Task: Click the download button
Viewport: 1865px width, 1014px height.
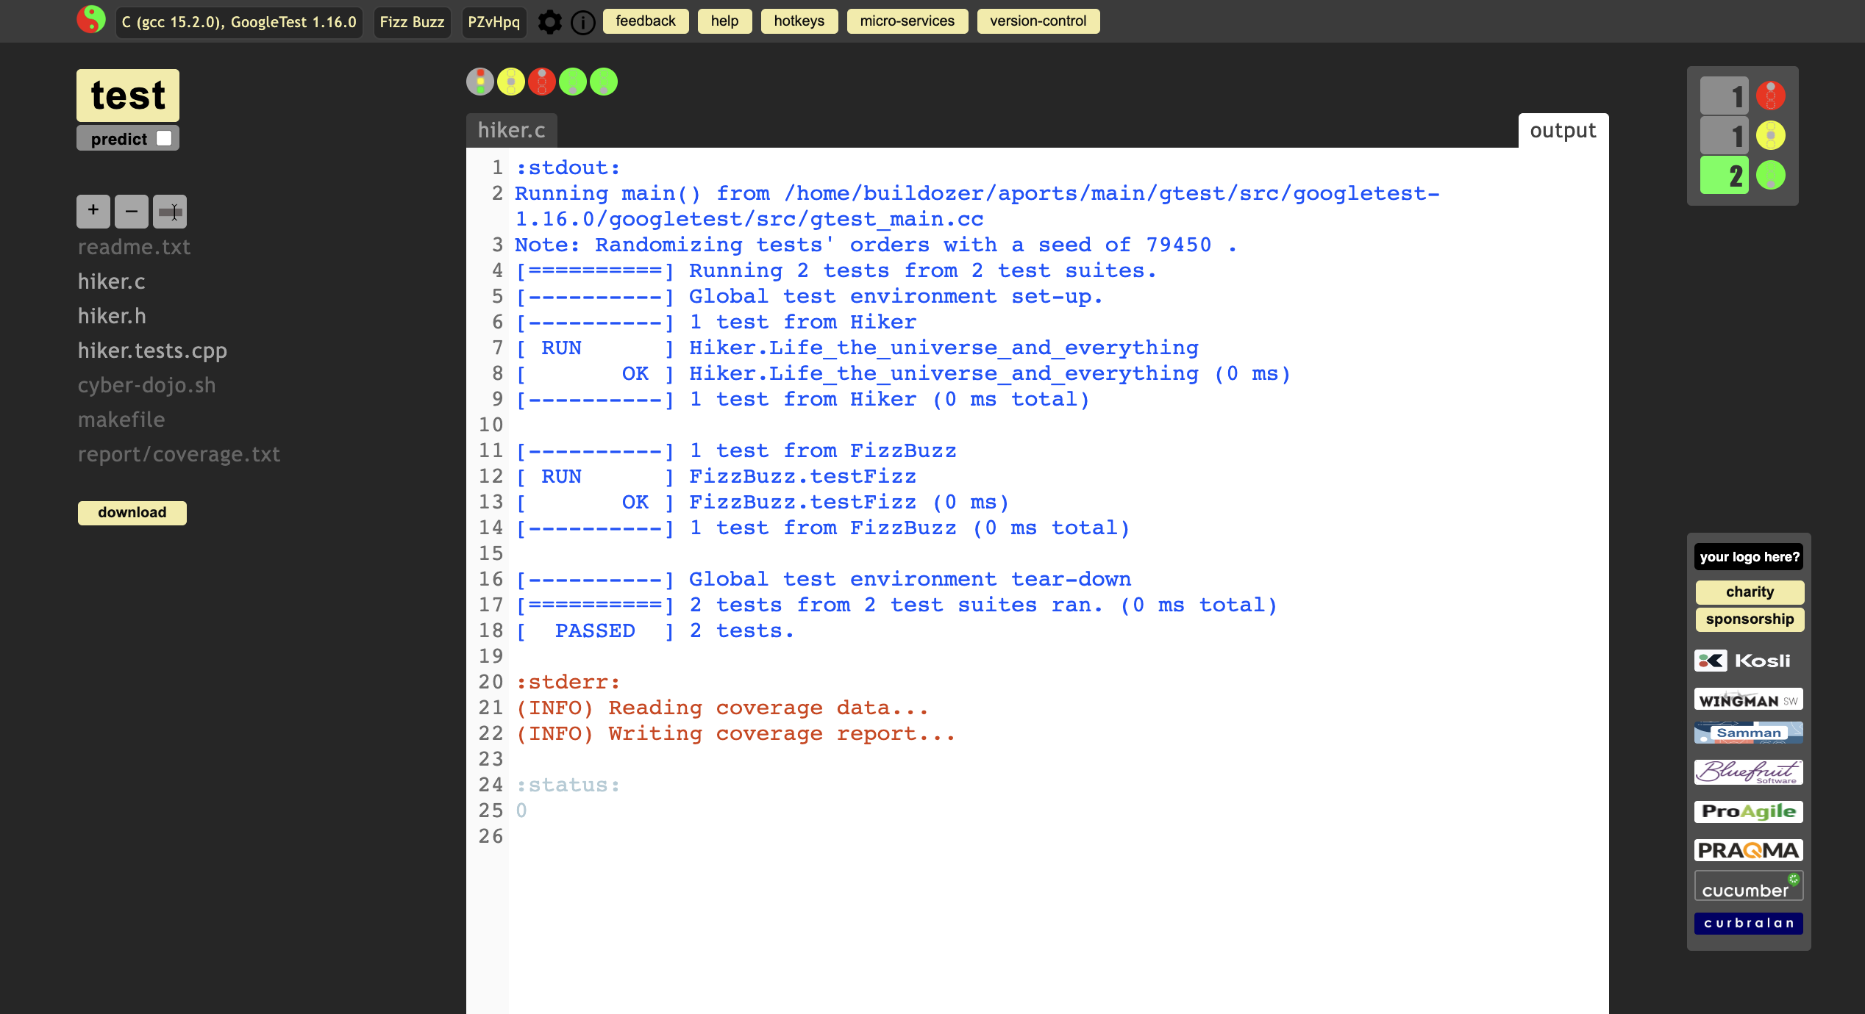Action: pyautogui.click(x=132, y=512)
